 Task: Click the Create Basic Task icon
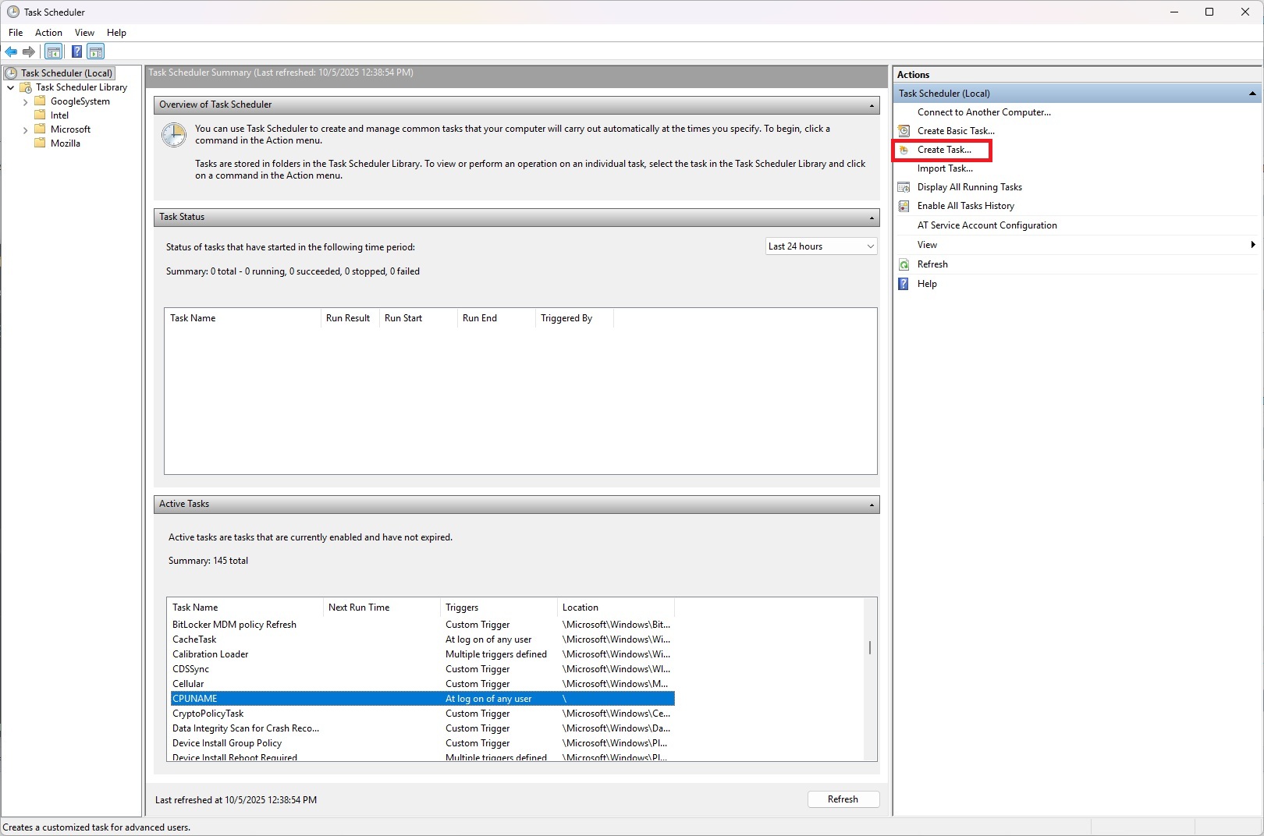(x=904, y=131)
